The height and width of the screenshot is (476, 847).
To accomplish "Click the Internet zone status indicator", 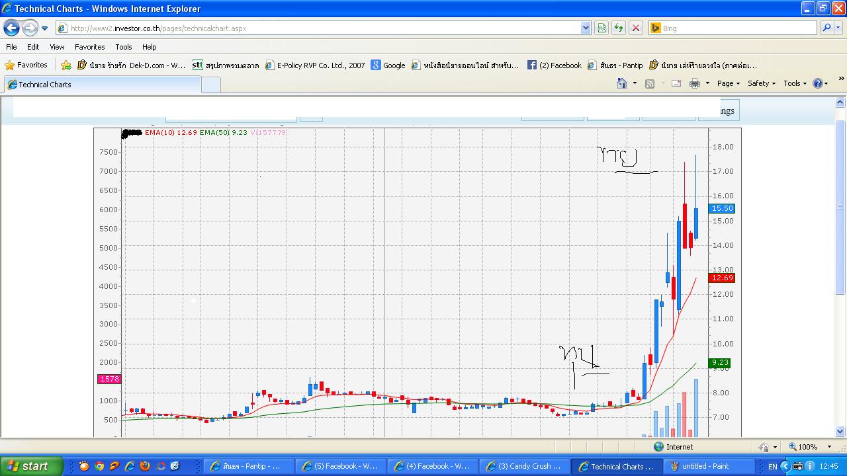I will coord(674,447).
